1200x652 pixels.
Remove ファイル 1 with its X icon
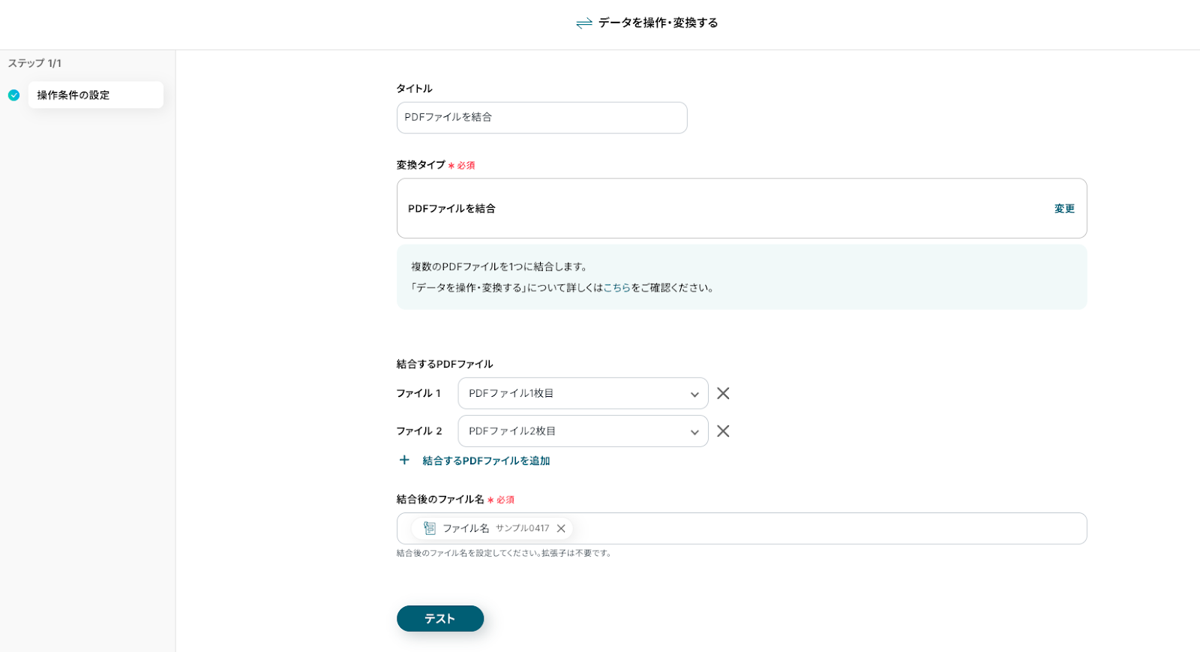click(723, 393)
